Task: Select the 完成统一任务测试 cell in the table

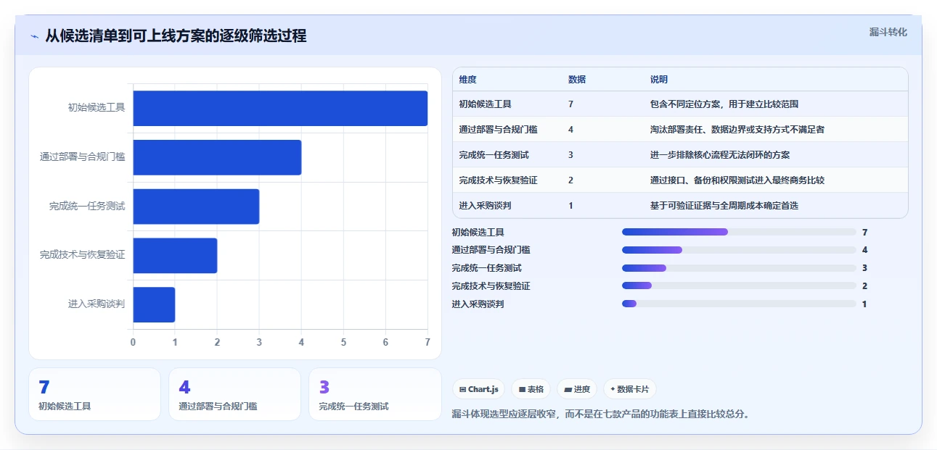Action: (x=494, y=155)
